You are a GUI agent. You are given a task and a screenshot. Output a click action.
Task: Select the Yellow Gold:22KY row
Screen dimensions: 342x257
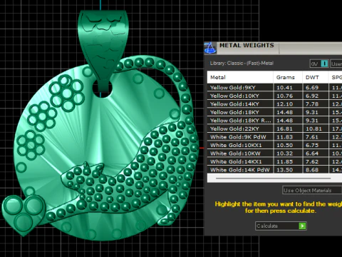click(274, 128)
